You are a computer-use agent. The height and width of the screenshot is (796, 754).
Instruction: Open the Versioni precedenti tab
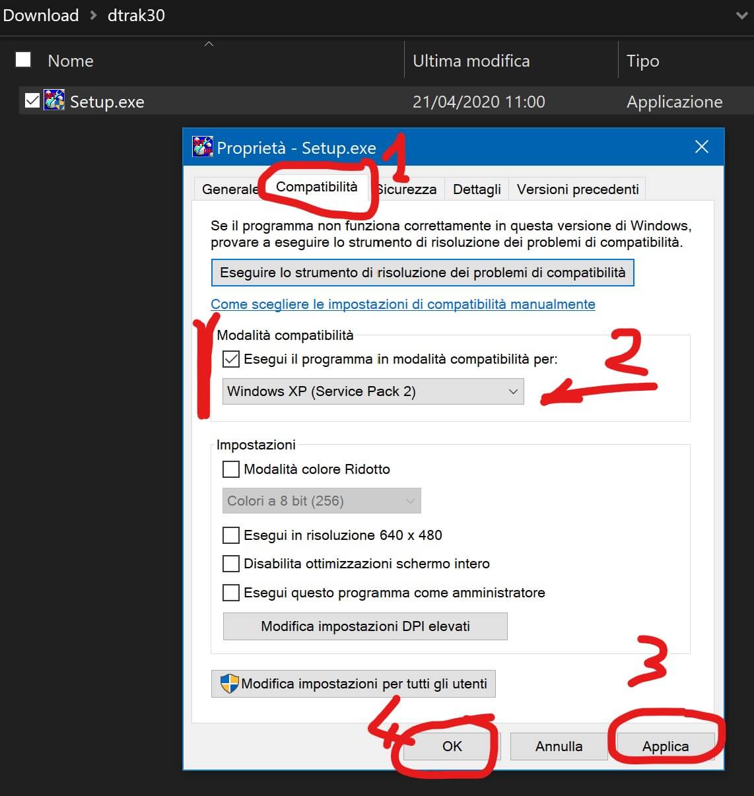coord(578,189)
